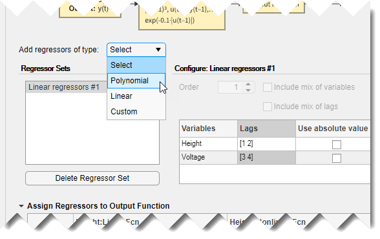Screen dimensions: 380x239
Task: Select Linear regressors #1 in Regressor Sets
Action: [x=66, y=87]
